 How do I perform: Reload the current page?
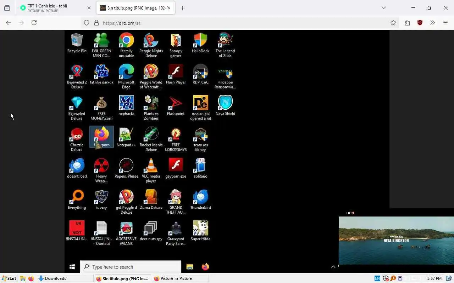point(34,23)
